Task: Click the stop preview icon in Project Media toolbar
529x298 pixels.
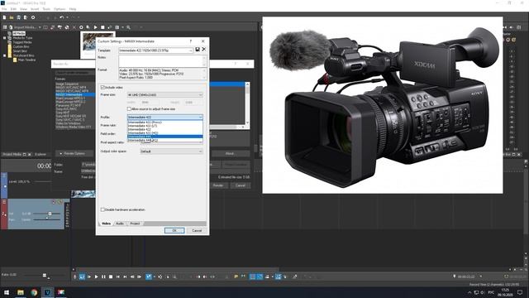Action: [x=102, y=27]
